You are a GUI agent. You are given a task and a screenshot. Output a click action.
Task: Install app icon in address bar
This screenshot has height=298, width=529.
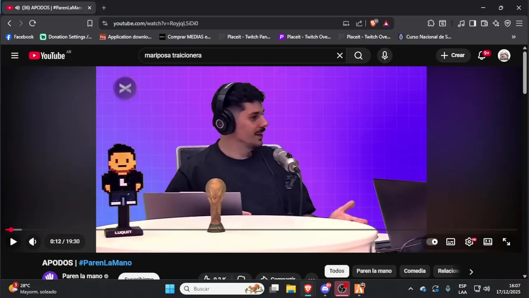tap(346, 23)
